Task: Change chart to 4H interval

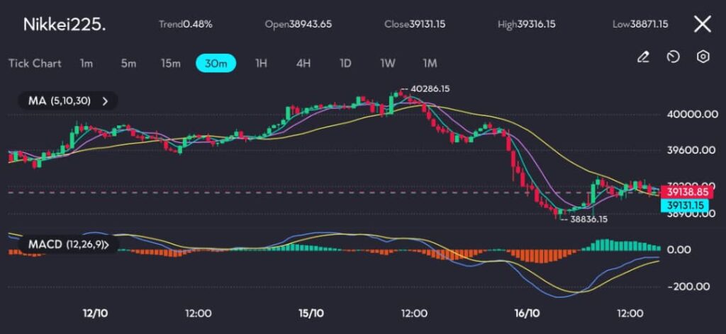Action: 303,64
